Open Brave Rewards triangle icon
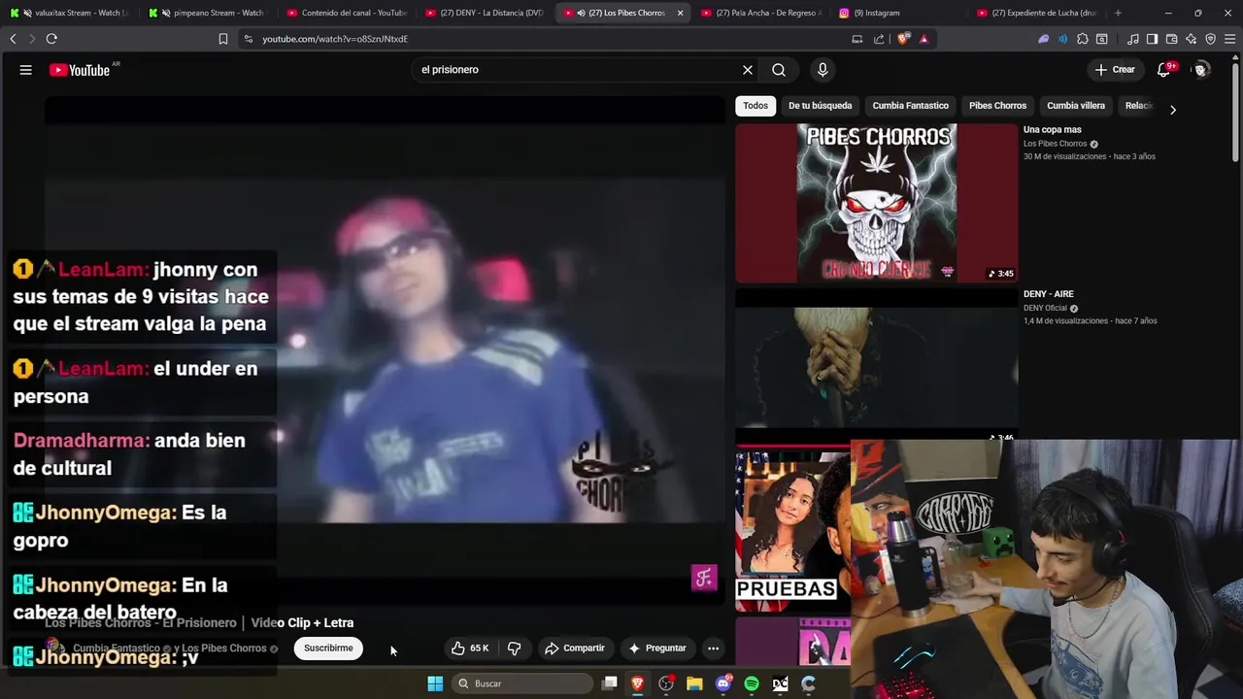Viewport: 1243px width, 699px height. (x=924, y=39)
